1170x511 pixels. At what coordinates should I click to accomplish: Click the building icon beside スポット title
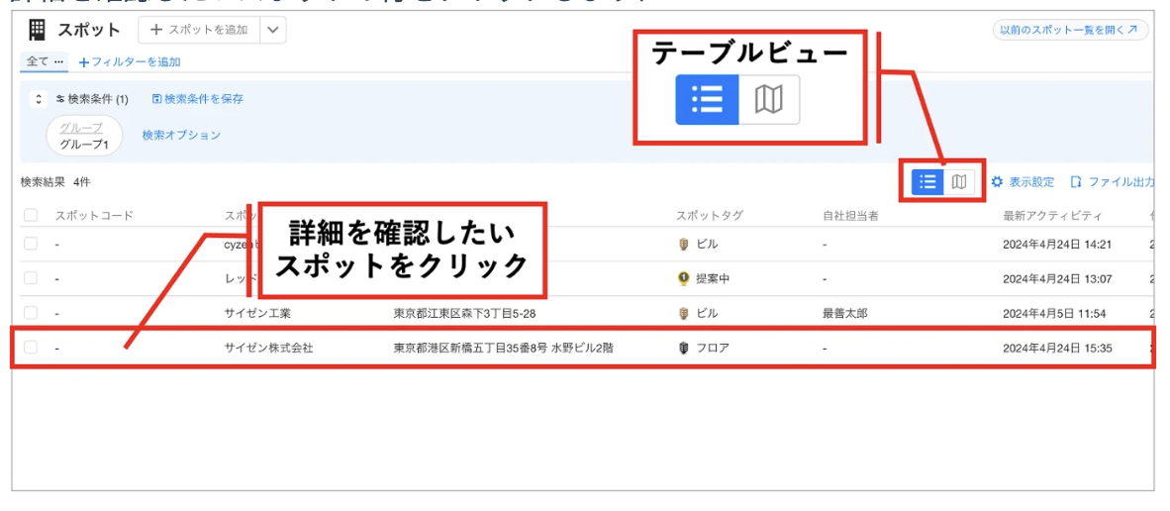[36, 31]
